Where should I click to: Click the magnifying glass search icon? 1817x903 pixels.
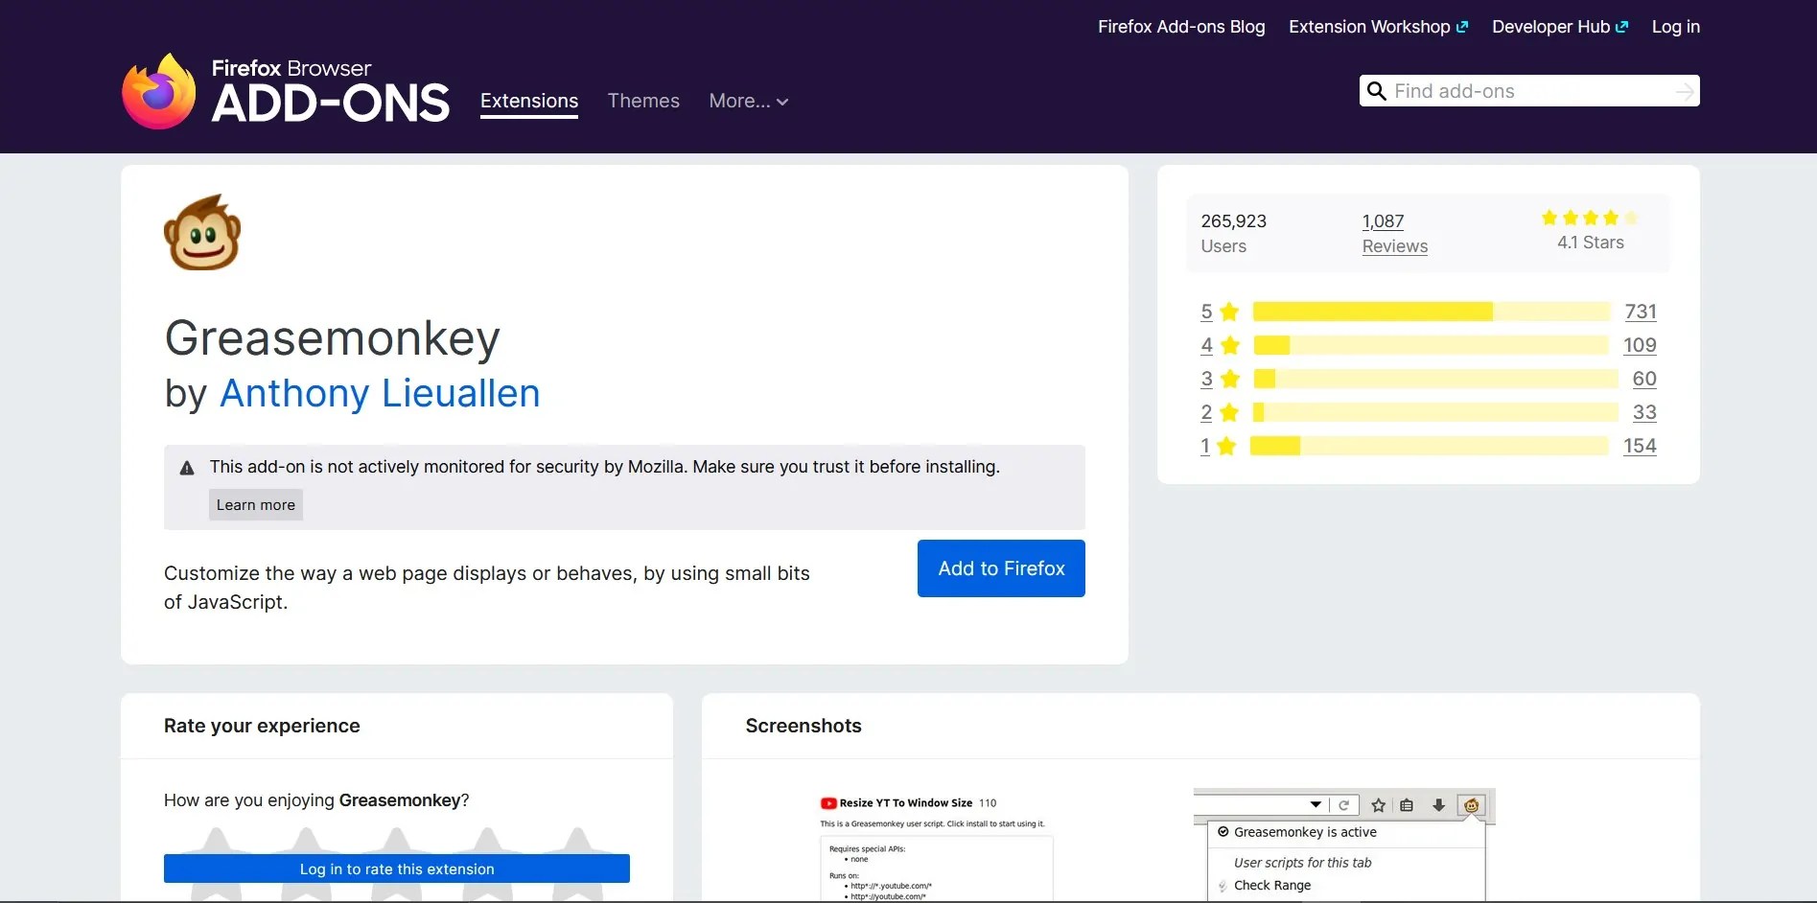click(x=1376, y=91)
